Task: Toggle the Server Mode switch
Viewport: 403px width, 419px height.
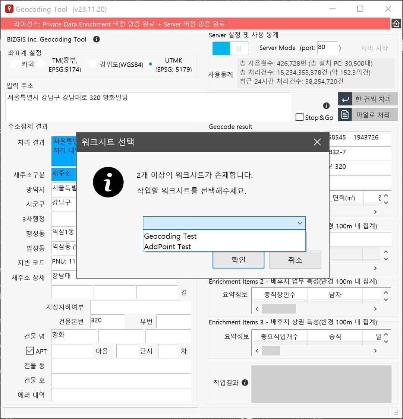Action: pyautogui.click(x=230, y=48)
